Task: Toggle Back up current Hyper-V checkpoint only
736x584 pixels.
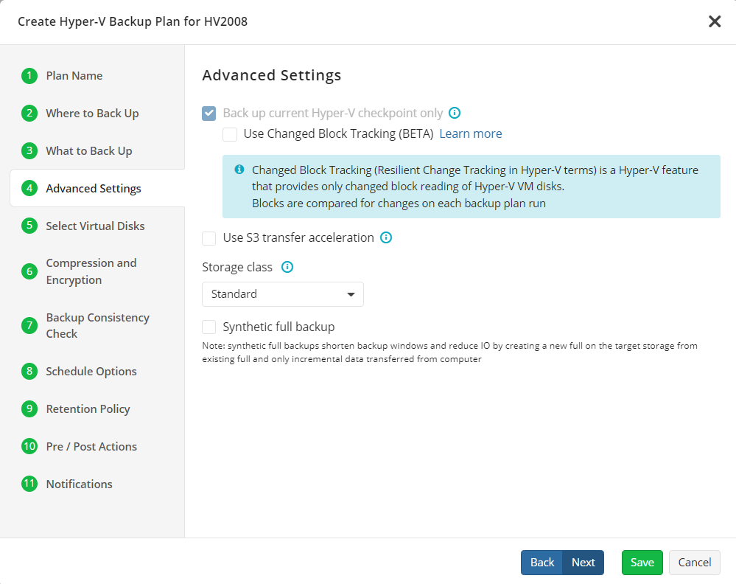Action: 209,114
